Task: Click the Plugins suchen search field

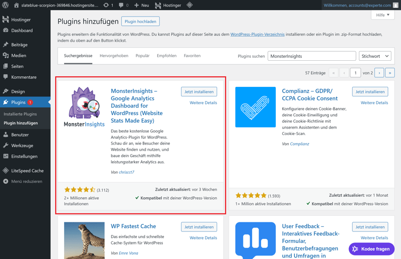Action: pyautogui.click(x=311, y=56)
